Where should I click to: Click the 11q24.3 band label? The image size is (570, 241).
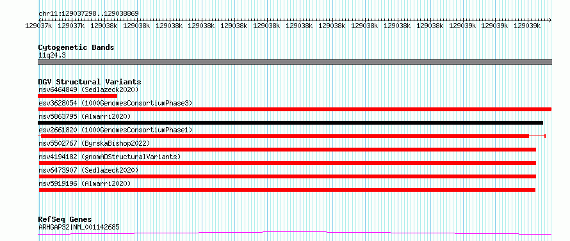click(x=52, y=56)
